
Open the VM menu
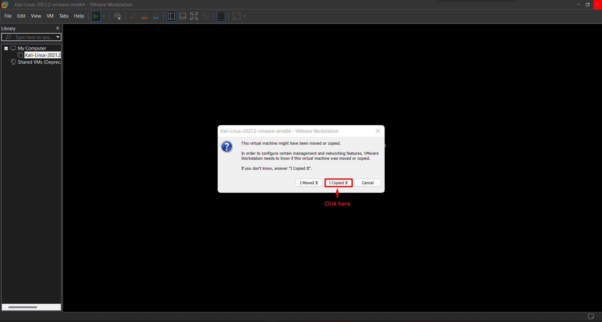(50, 16)
